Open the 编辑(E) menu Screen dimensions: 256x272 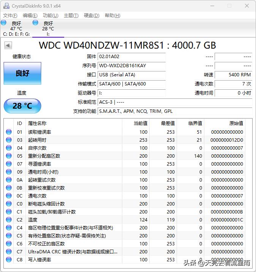(x=30, y=16)
